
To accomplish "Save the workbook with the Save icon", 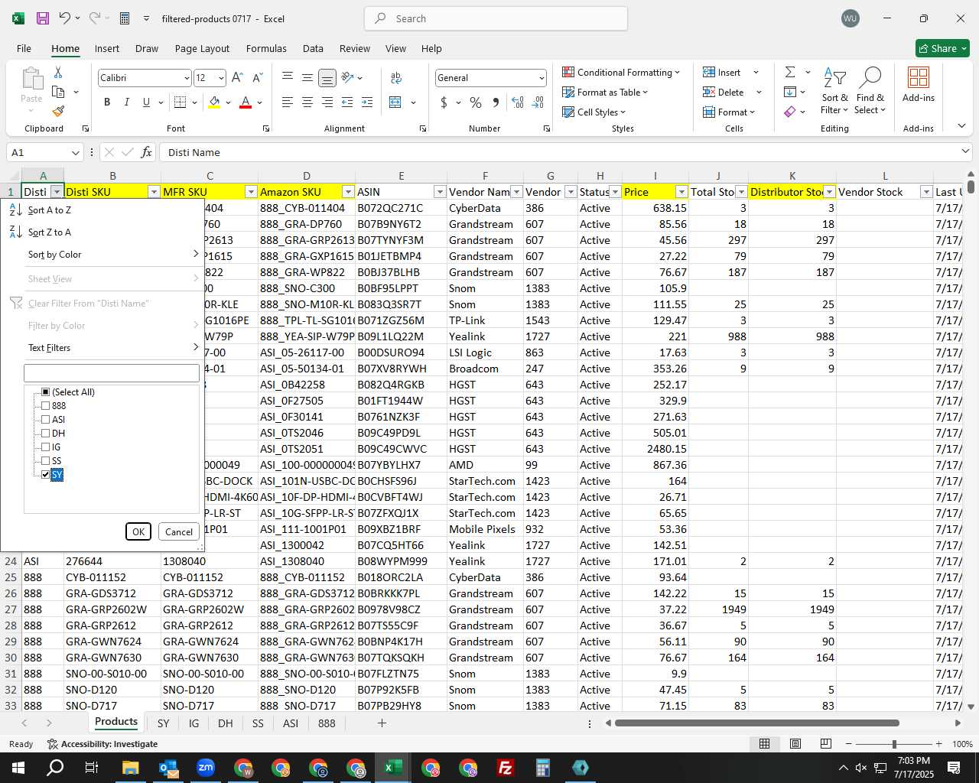I will [x=43, y=18].
